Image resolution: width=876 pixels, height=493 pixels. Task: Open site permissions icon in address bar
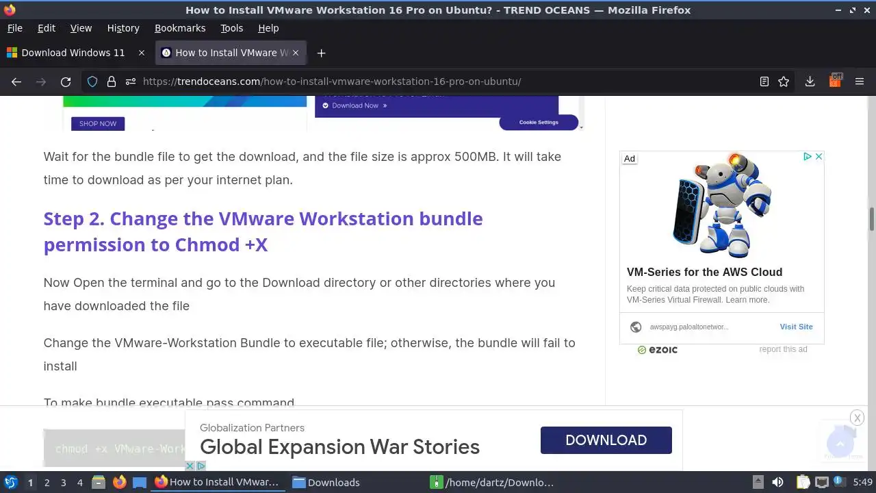[131, 81]
